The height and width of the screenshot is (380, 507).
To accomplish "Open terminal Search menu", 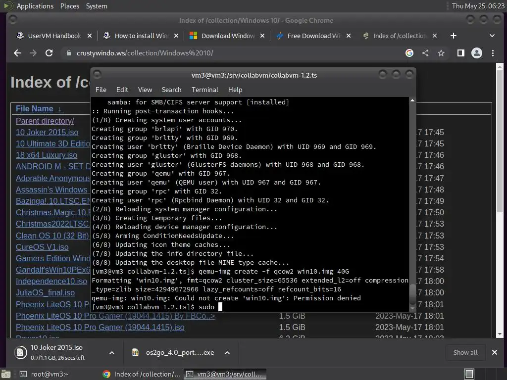I will (x=171, y=90).
